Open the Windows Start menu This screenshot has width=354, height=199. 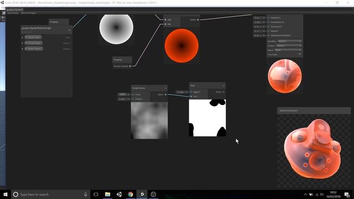tap(6, 194)
